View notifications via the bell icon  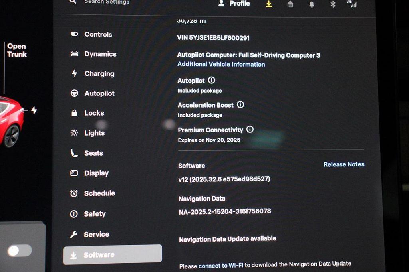pos(311,5)
